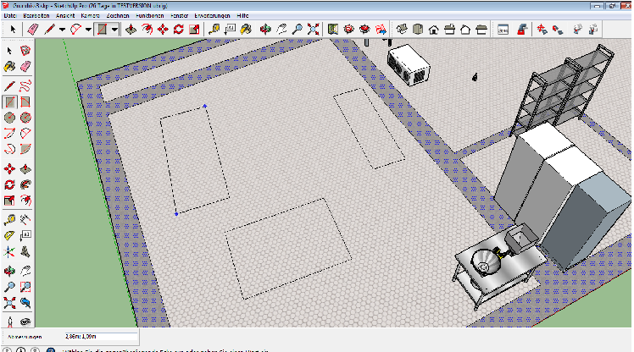Select the Orbit tool in top toolbar

[264, 30]
